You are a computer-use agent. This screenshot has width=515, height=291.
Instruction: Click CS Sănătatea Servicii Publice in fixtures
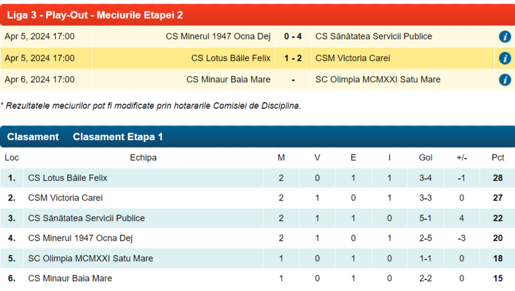(374, 37)
